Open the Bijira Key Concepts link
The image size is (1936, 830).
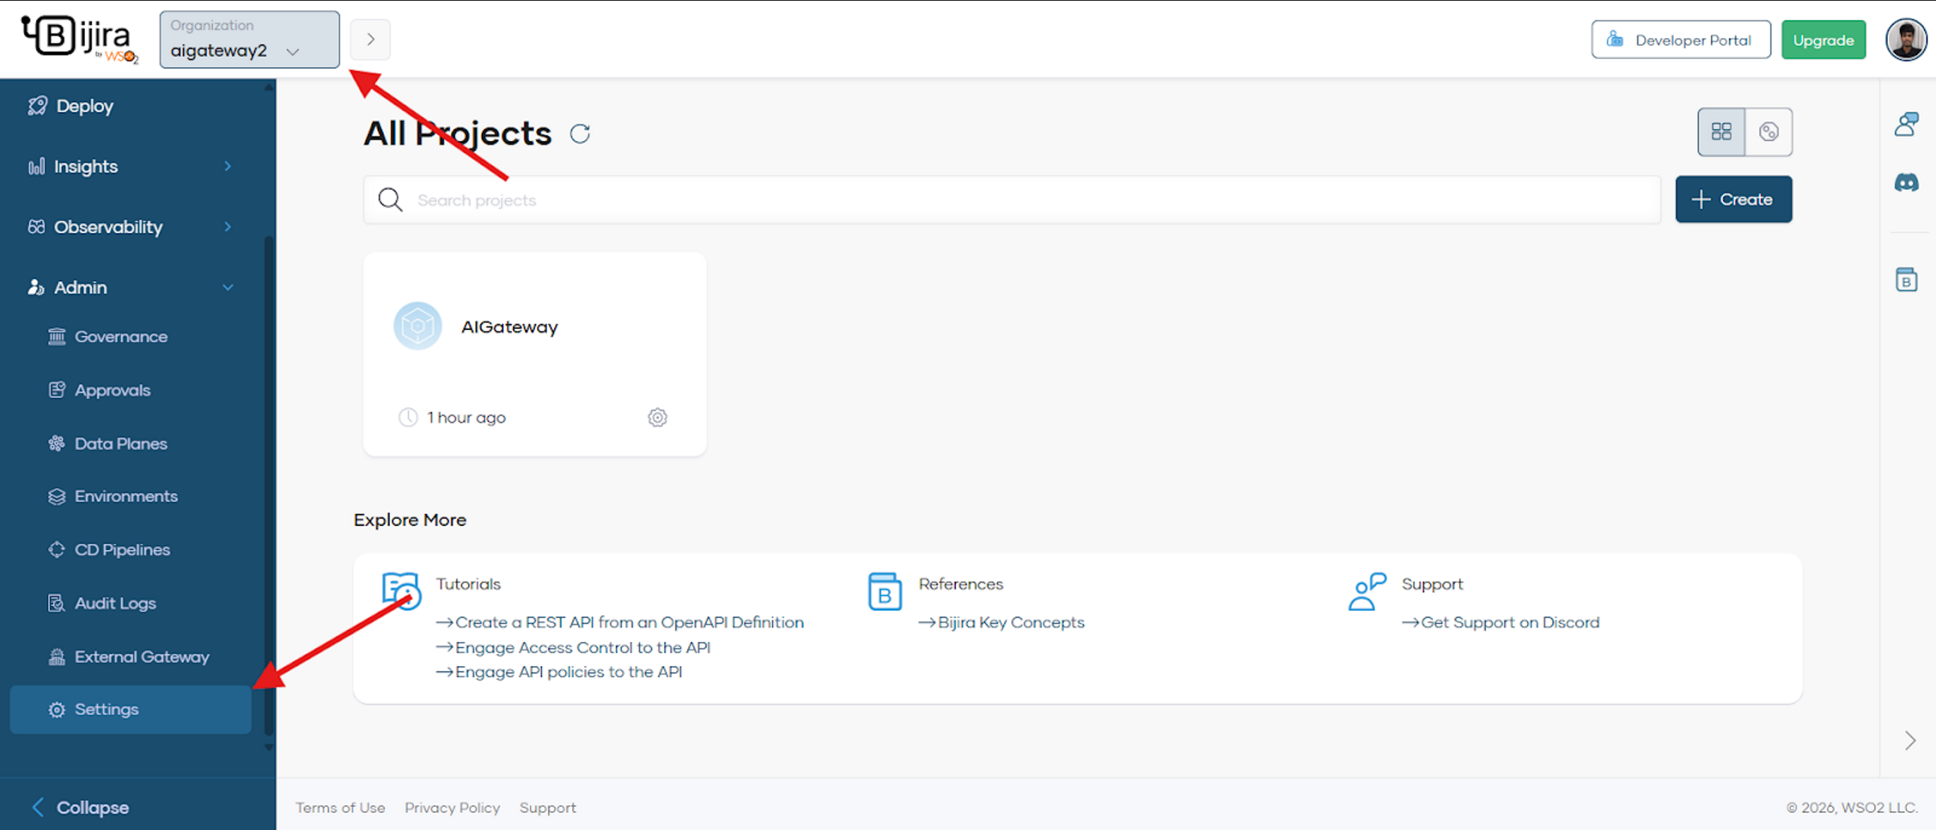(x=1011, y=623)
